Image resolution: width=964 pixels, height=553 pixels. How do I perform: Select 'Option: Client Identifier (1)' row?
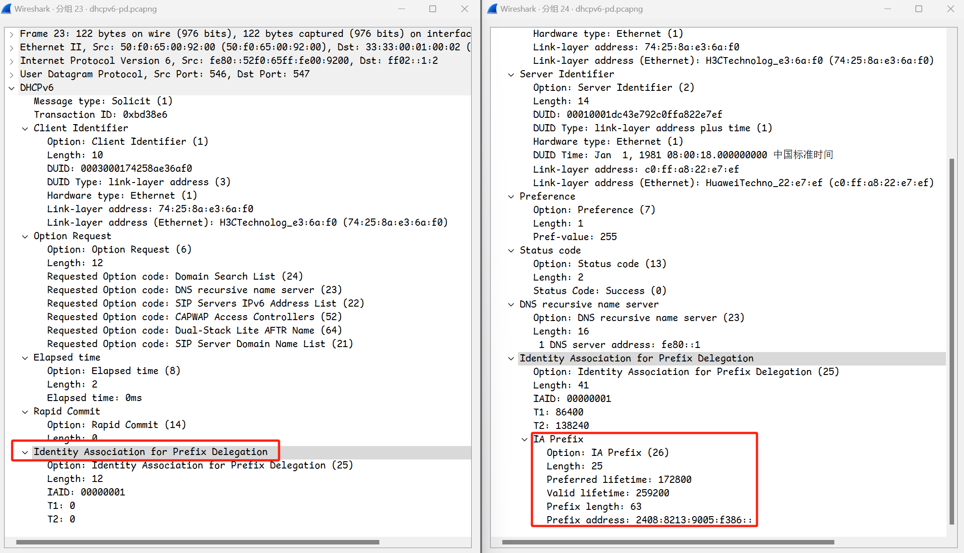coord(128,142)
